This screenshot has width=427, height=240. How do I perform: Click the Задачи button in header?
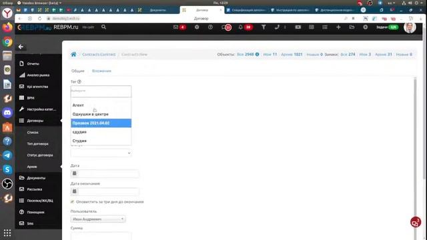click(x=387, y=27)
